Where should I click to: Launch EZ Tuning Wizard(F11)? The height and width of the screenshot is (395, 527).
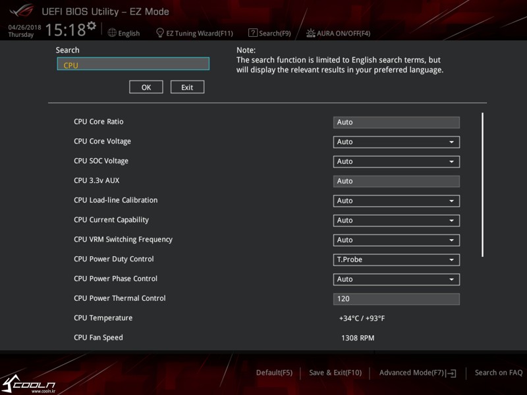click(200, 34)
